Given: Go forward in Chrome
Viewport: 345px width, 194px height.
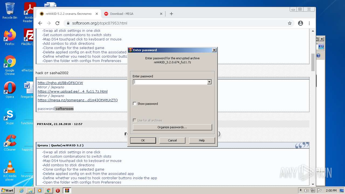Looking at the screenshot, I should (49, 23).
